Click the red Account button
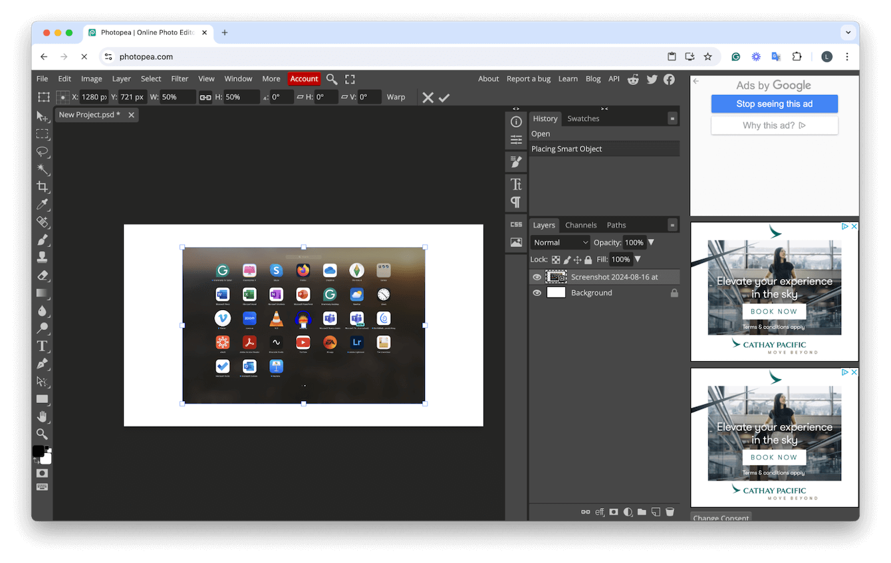The height and width of the screenshot is (563, 891). point(304,78)
